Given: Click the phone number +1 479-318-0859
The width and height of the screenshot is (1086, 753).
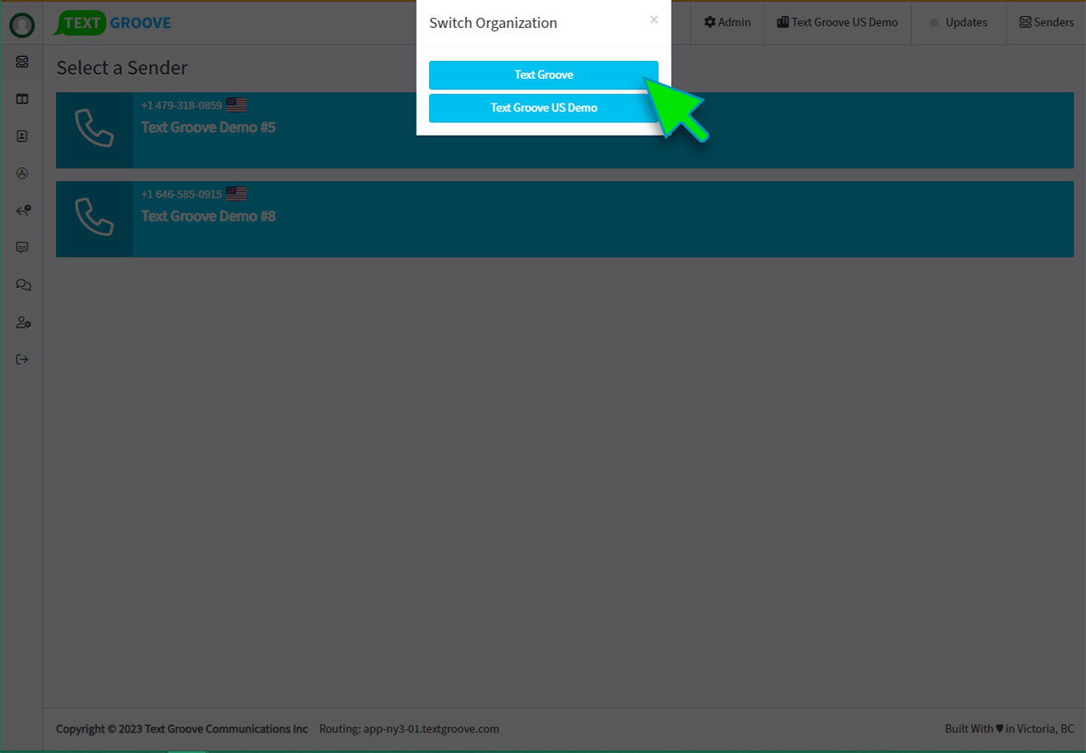Looking at the screenshot, I should tap(182, 105).
